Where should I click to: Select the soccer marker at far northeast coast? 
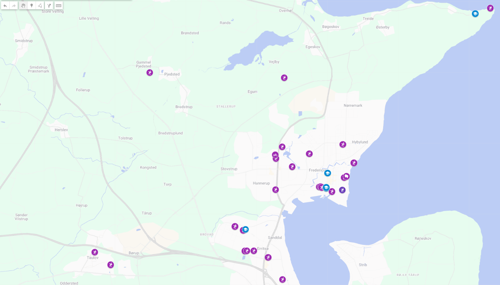click(490, 8)
